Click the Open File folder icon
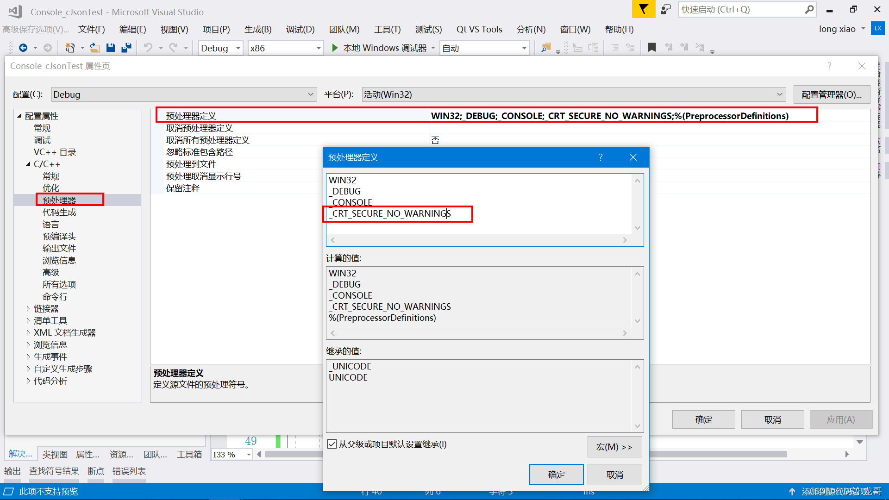The width and height of the screenshot is (889, 500). (x=94, y=48)
